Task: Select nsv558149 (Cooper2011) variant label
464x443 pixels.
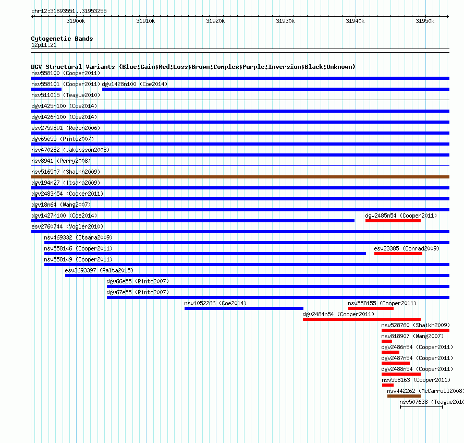Action: click(78, 259)
